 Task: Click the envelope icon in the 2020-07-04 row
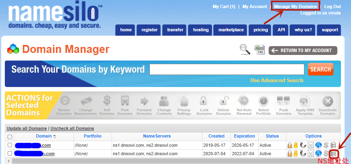pyautogui.click(x=311, y=154)
